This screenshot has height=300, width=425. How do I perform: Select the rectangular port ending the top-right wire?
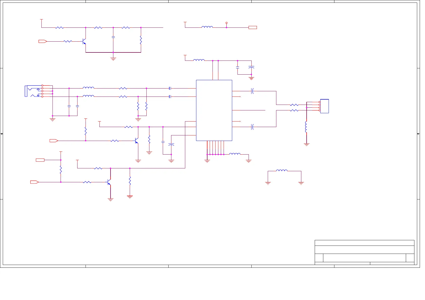[x=253, y=27]
